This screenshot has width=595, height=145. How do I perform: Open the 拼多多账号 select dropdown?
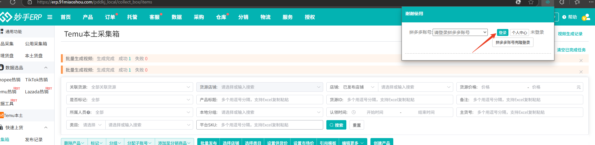(460, 32)
